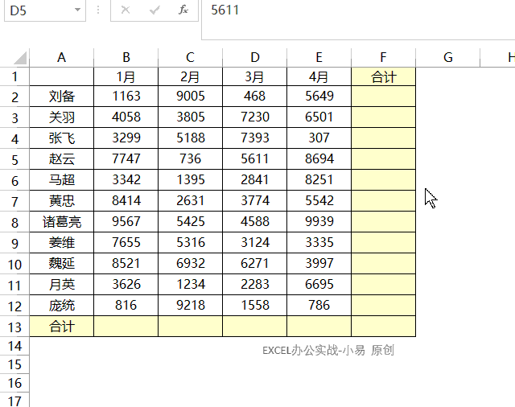Click the Select All corner triangle

click(20, 58)
